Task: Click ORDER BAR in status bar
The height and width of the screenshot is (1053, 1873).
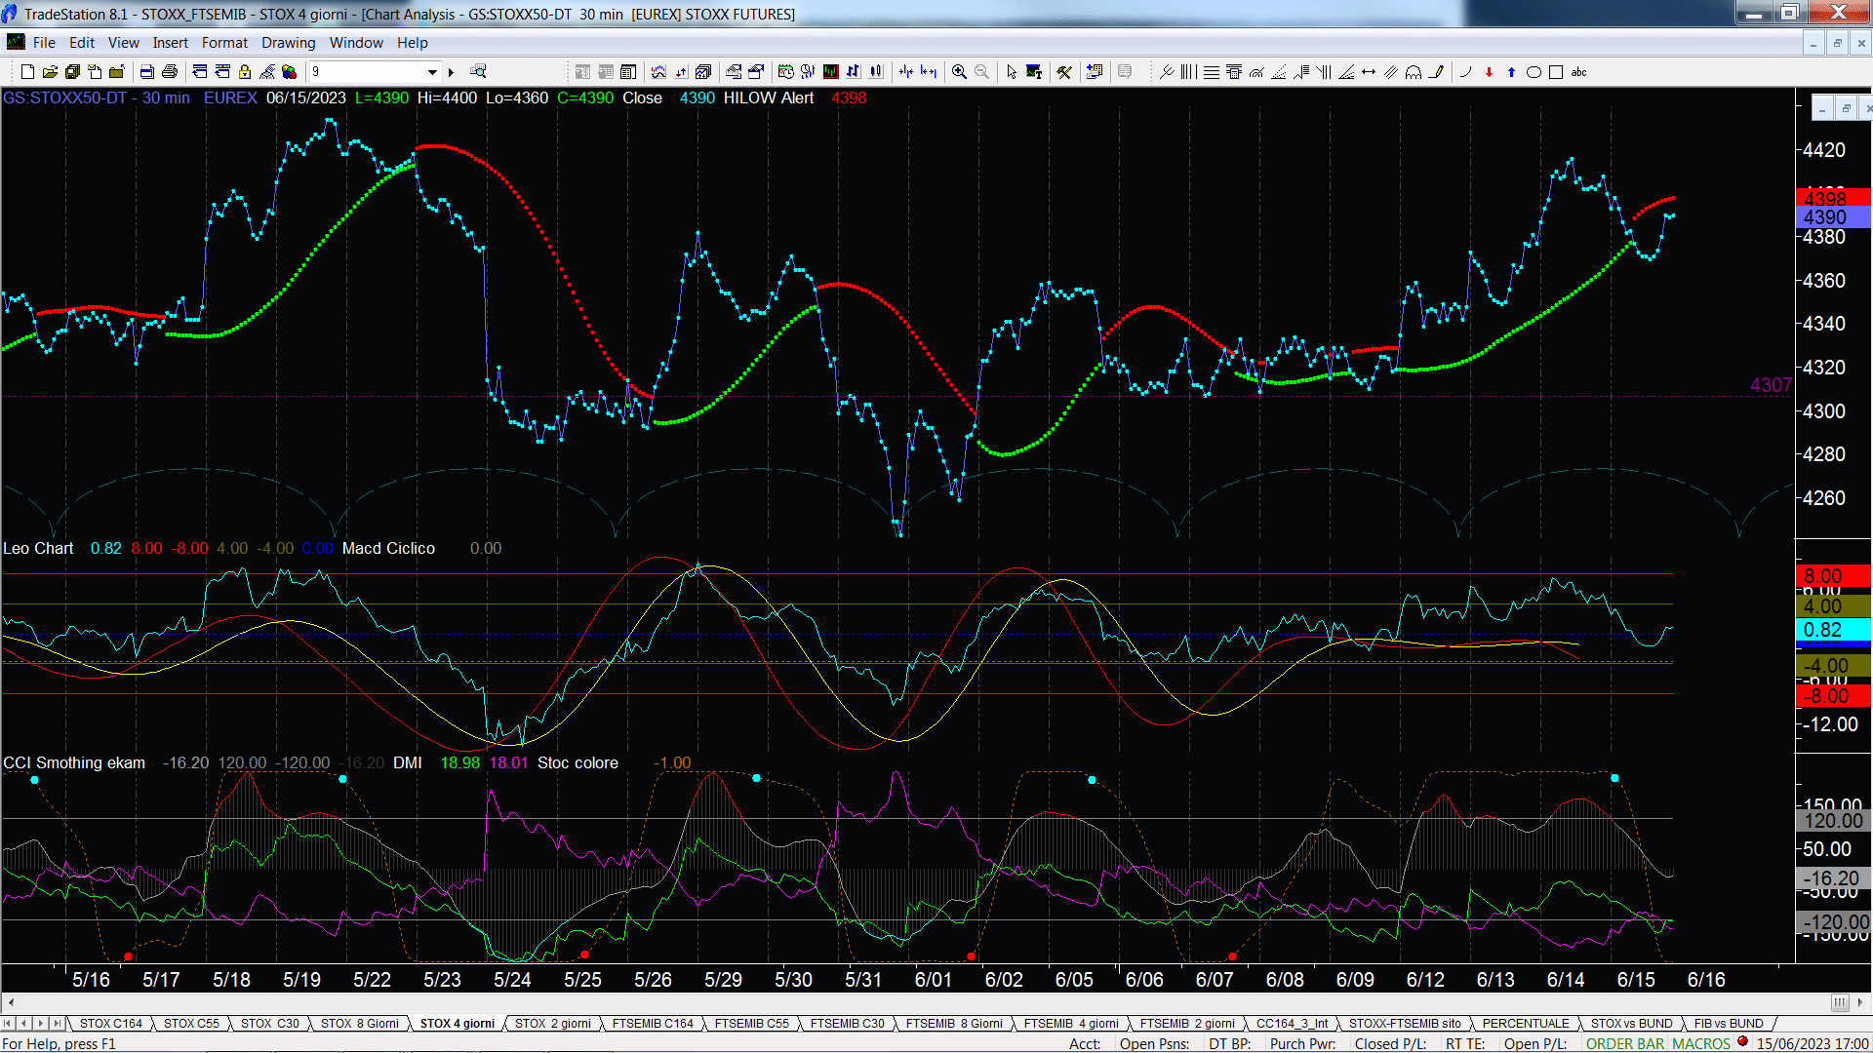Action: 1625,1044
